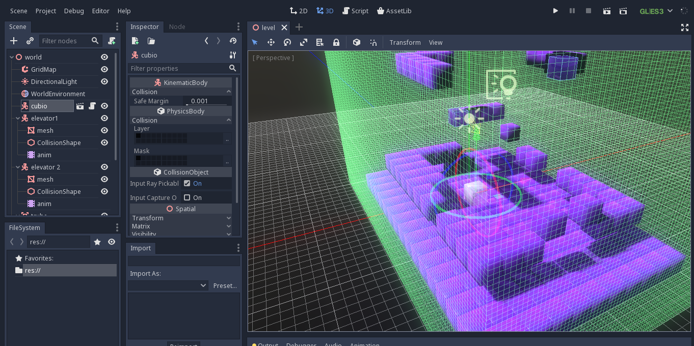Collapse the PhysicsBody Collision section
This screenshot has width=694, height=346.
pyautogui.click(x=181, y=120)
